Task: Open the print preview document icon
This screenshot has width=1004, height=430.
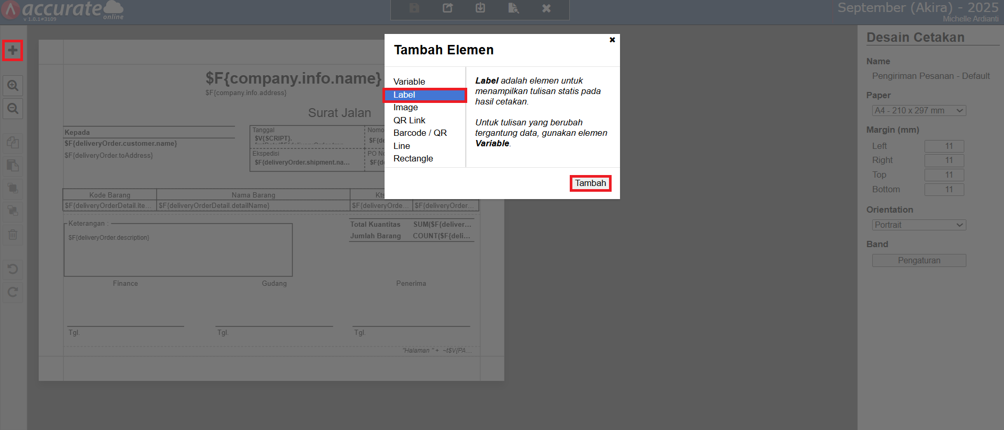Action: coord(513,8)
